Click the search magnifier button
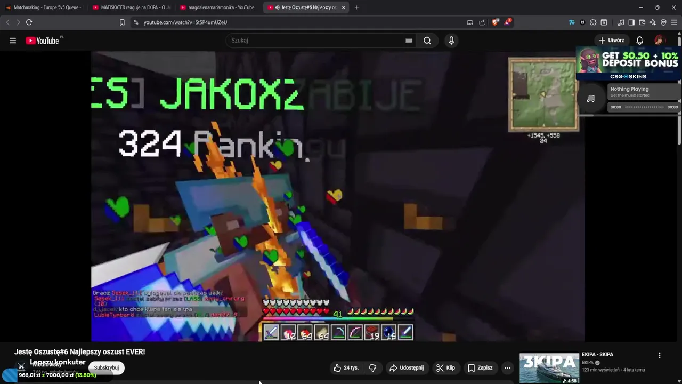 click(x=427, y=41)
